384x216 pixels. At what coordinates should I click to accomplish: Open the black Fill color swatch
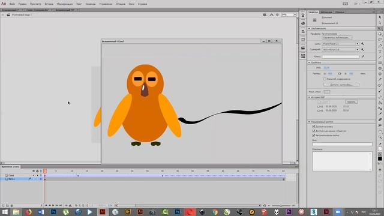tap(380, 158)
